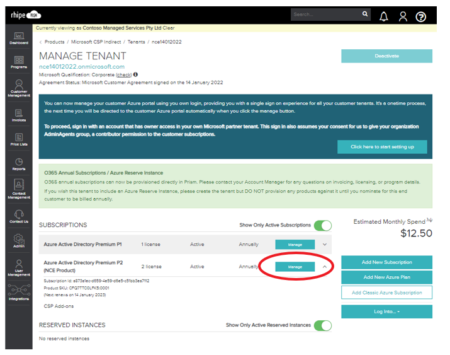Open the Invoices sidebar icon

click(19, 115)
